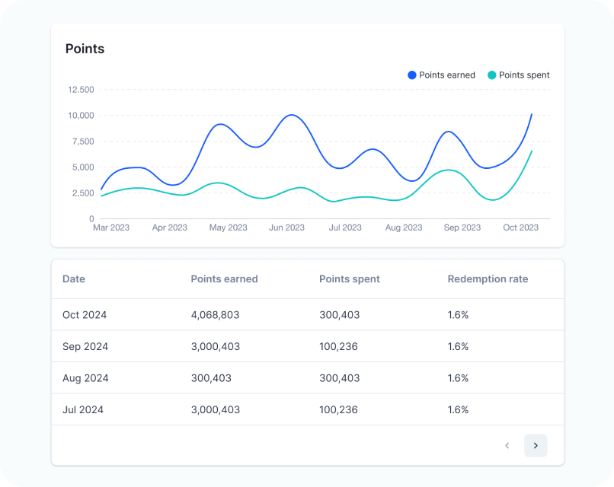The image size is (614, 487).
Task: Click Aug 2024 redemption rate 1.6%
Action: (458, 378)
